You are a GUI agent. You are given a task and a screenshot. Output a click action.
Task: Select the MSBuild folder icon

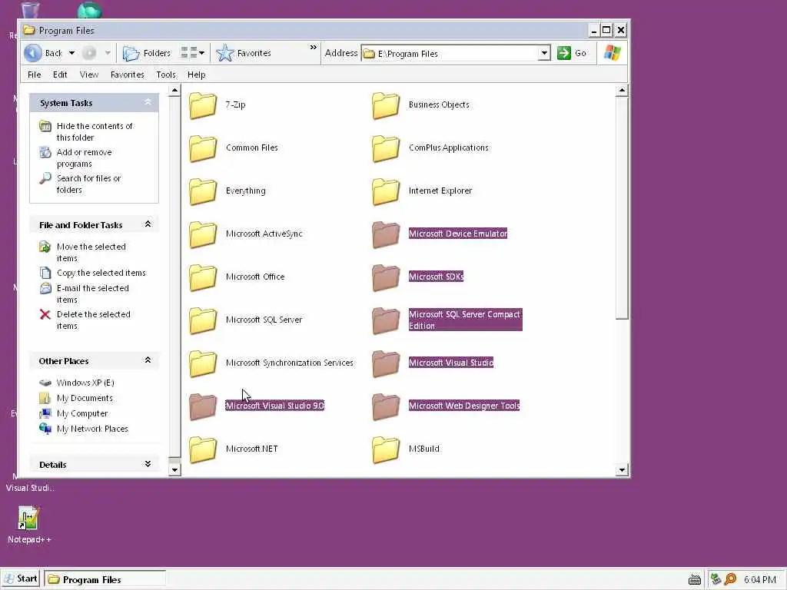click(386, 450)
